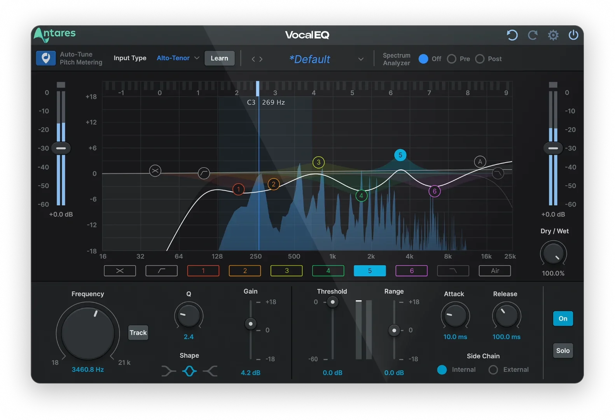Select the high-pass filter node on graph
The height and width of the screenshot is (420, 615).
coord(204,173)
